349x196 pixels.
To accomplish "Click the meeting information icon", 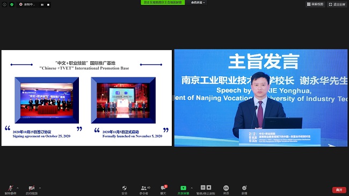I will pos(4,4).
